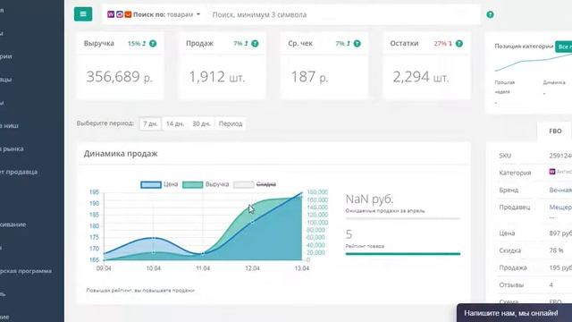The height and width of the screenshot is (322, 572).
Task: Click the Отзывы row value 4
Action: pyautogui.click(x=551, y=284)
